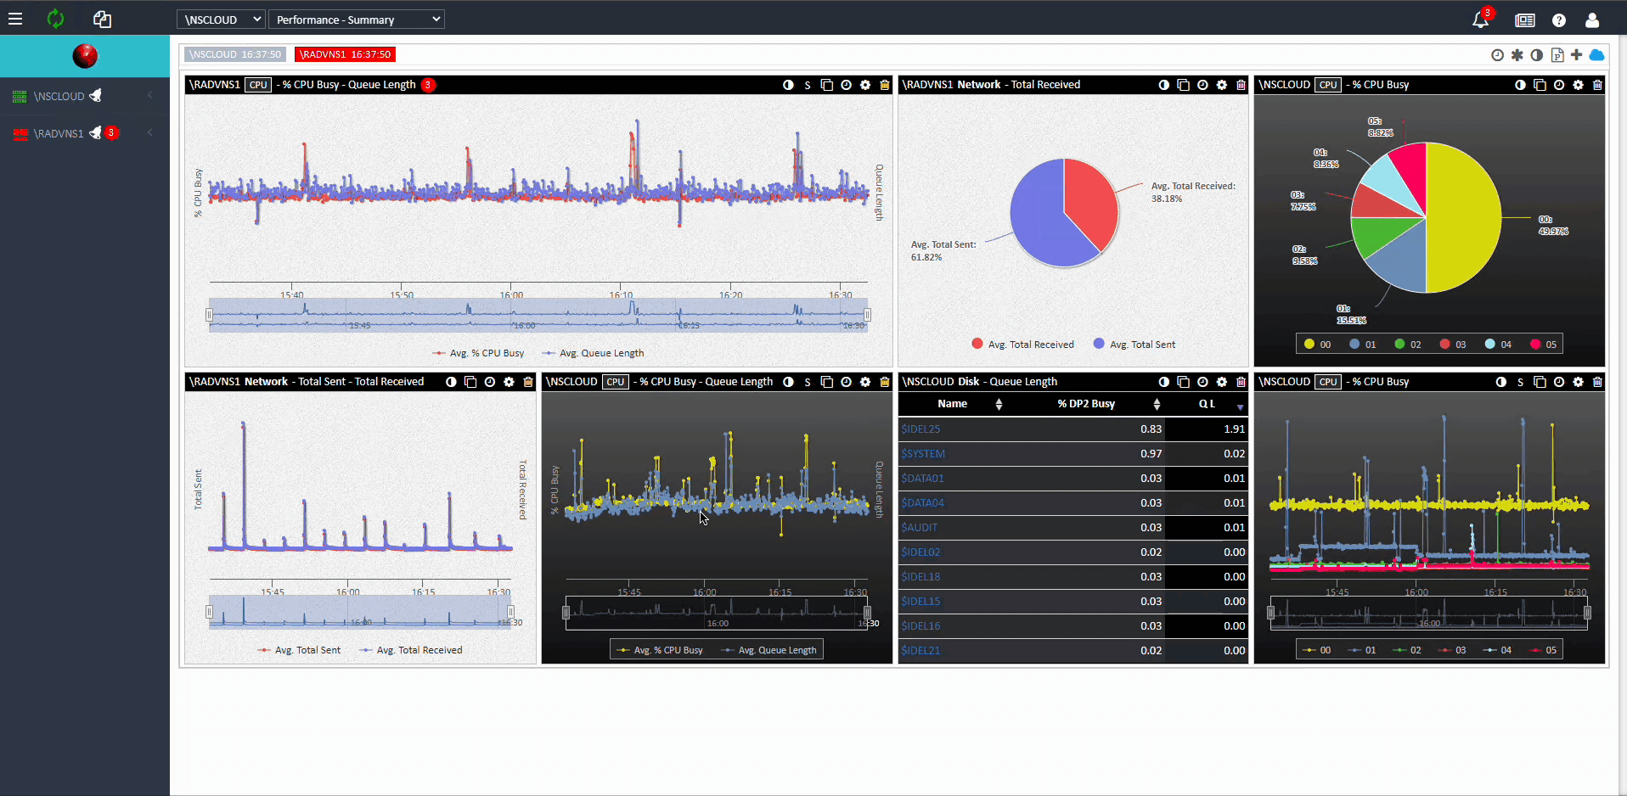Image resolution: width=1627 pixels, height=796 pixels.
Task: Click the $IDEL25 disk link
Action: tap(920, 429)
